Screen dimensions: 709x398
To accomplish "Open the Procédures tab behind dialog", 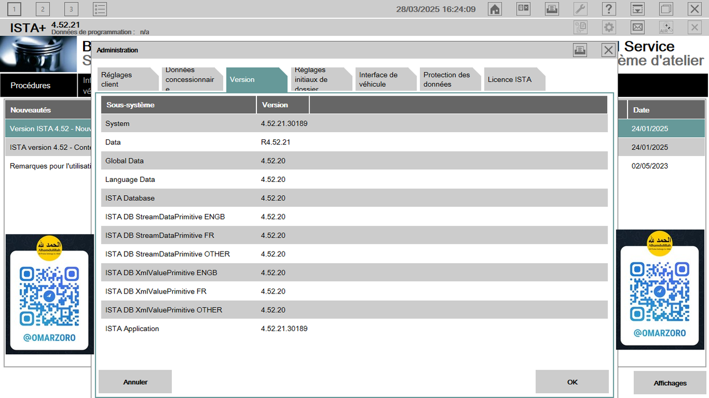I will pos(39,85).
